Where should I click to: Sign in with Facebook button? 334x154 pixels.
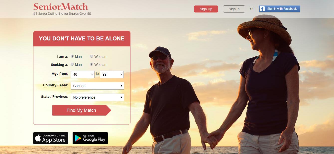(279, 9)
